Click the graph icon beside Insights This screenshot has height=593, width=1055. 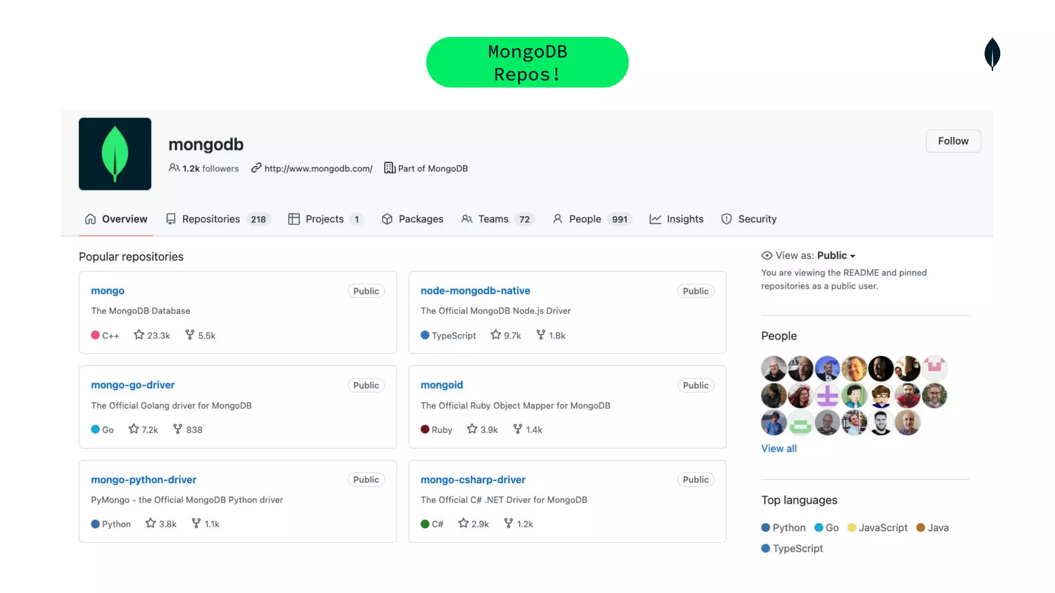click(x=655, y=219)
